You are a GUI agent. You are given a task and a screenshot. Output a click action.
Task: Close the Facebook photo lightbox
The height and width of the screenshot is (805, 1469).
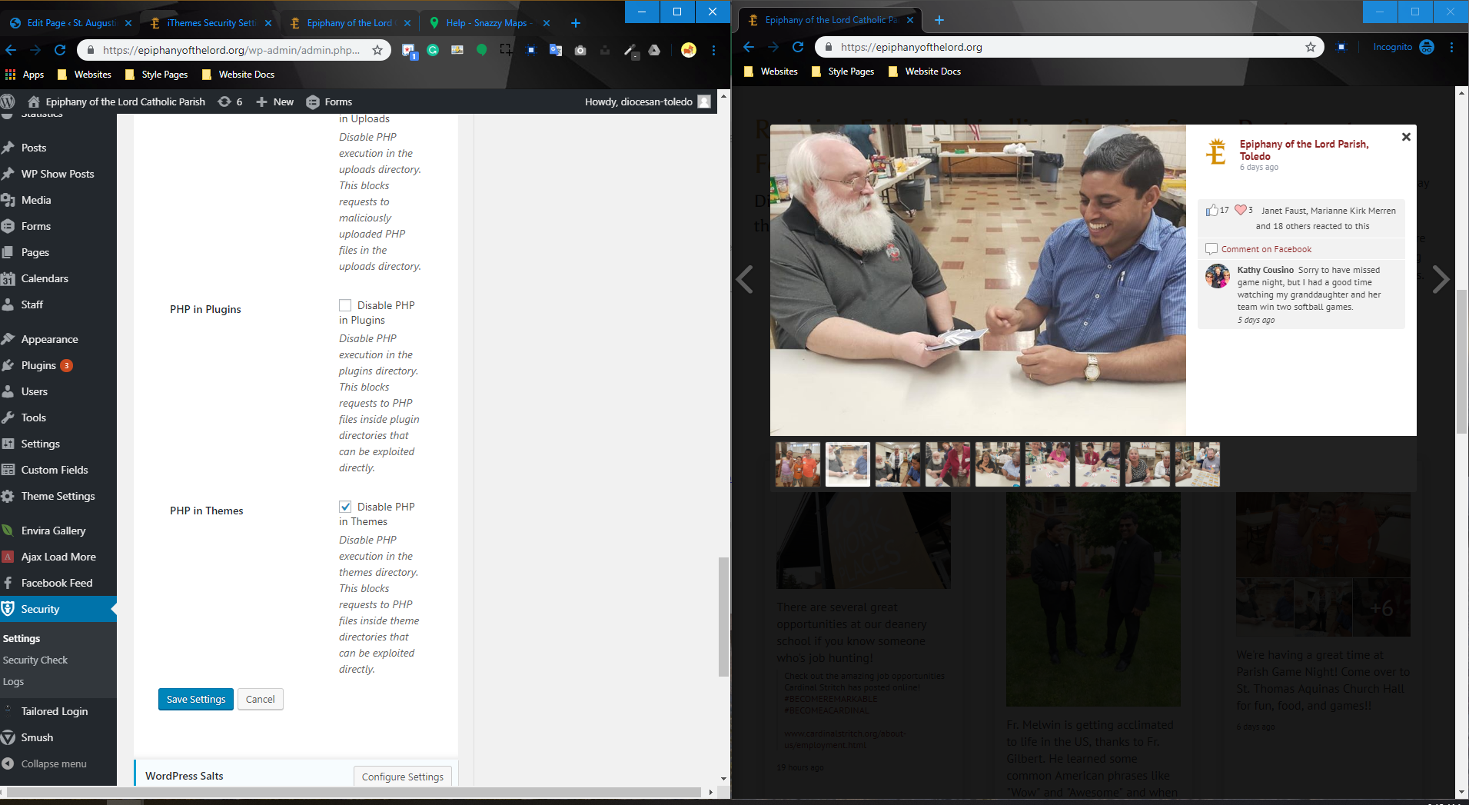[1405, 137]
